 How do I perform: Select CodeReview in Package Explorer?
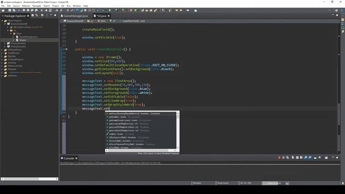click(x=13, y=53)
